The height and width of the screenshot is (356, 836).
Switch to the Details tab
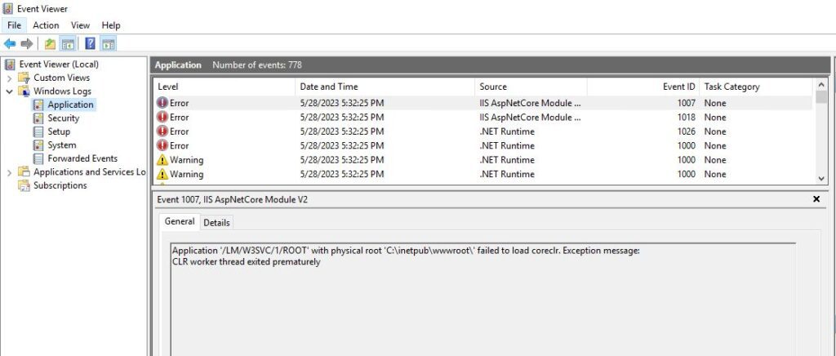[216, 222]
